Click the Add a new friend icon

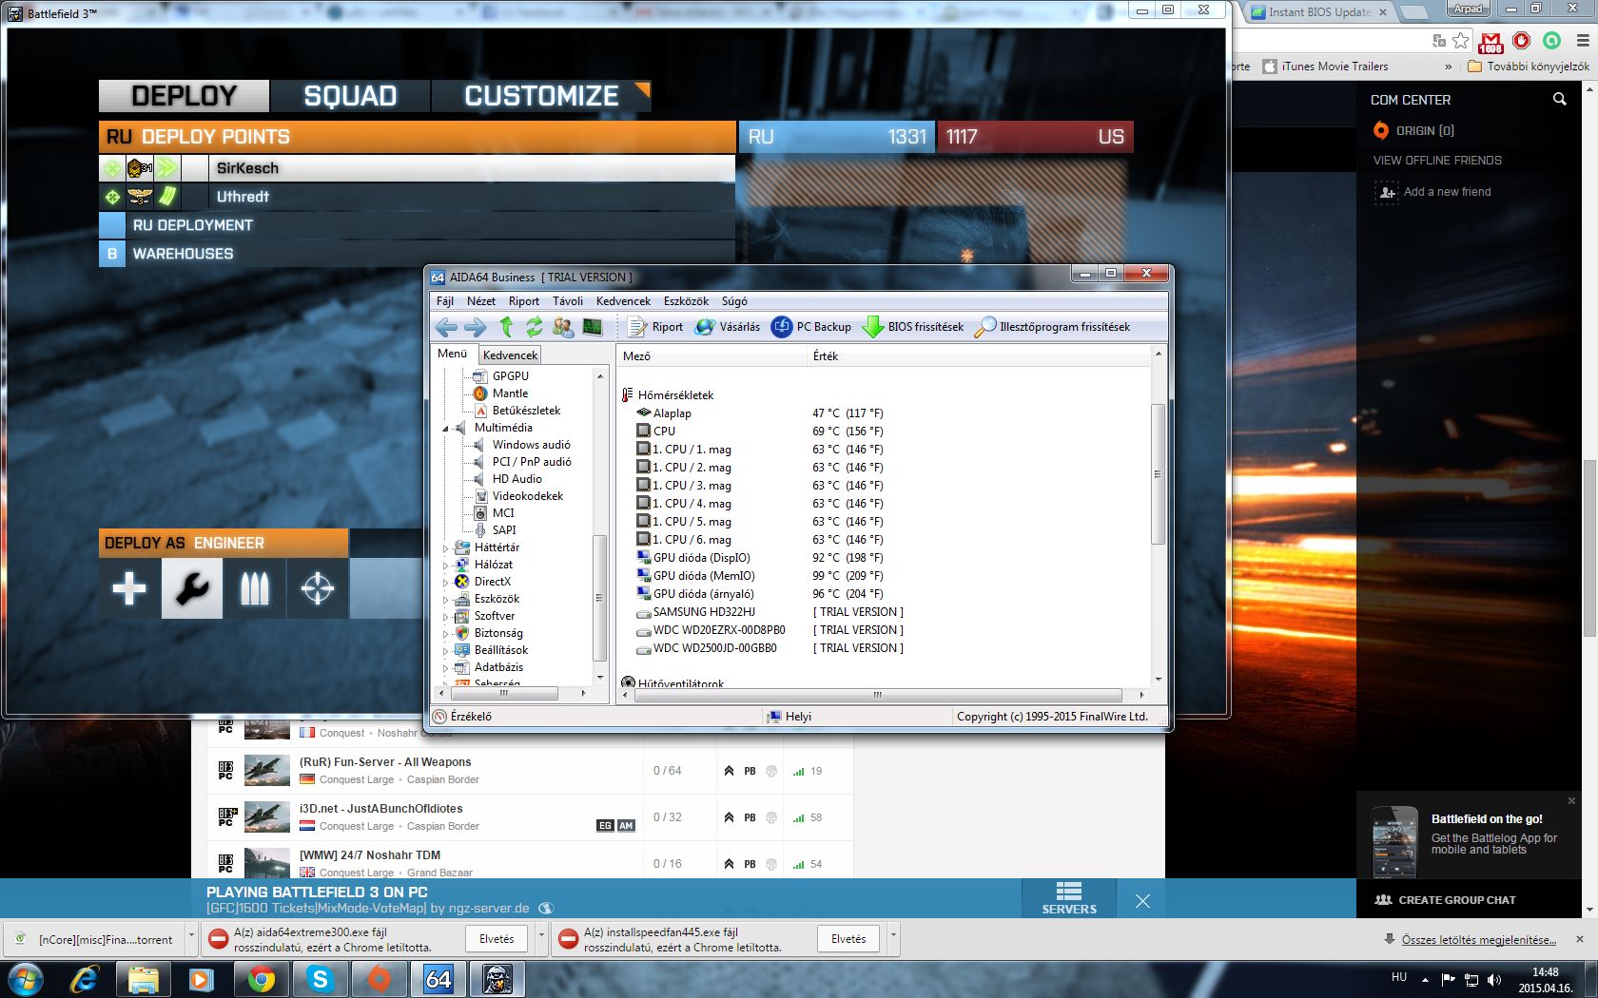[1387, 192]
